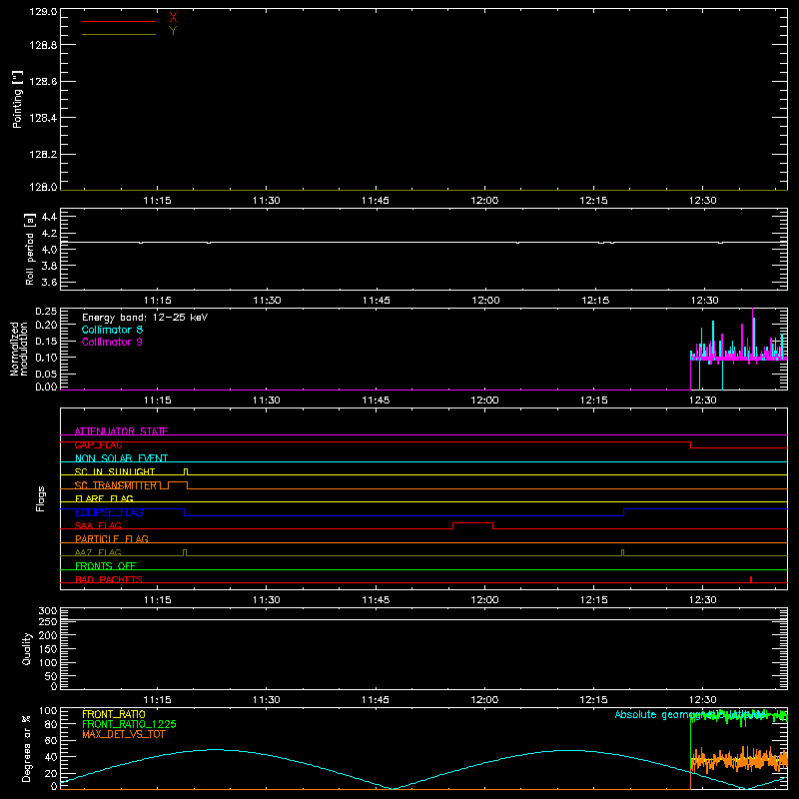Click the 12:00 label under the Flags panel
799x799 pixels.
pyautogui.click(x=484, y=600)
